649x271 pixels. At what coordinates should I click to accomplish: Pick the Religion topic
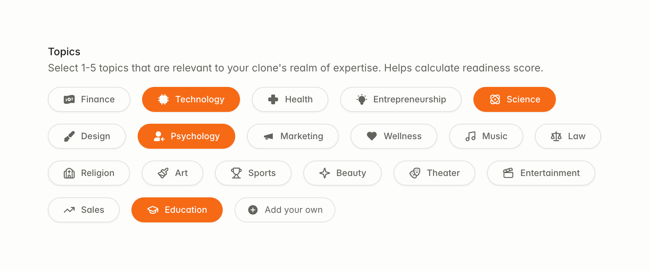point(89,173)
